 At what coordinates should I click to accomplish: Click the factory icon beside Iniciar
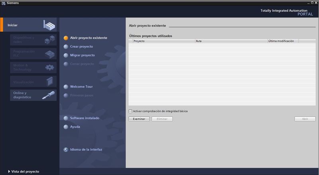[x=49, y=25]
